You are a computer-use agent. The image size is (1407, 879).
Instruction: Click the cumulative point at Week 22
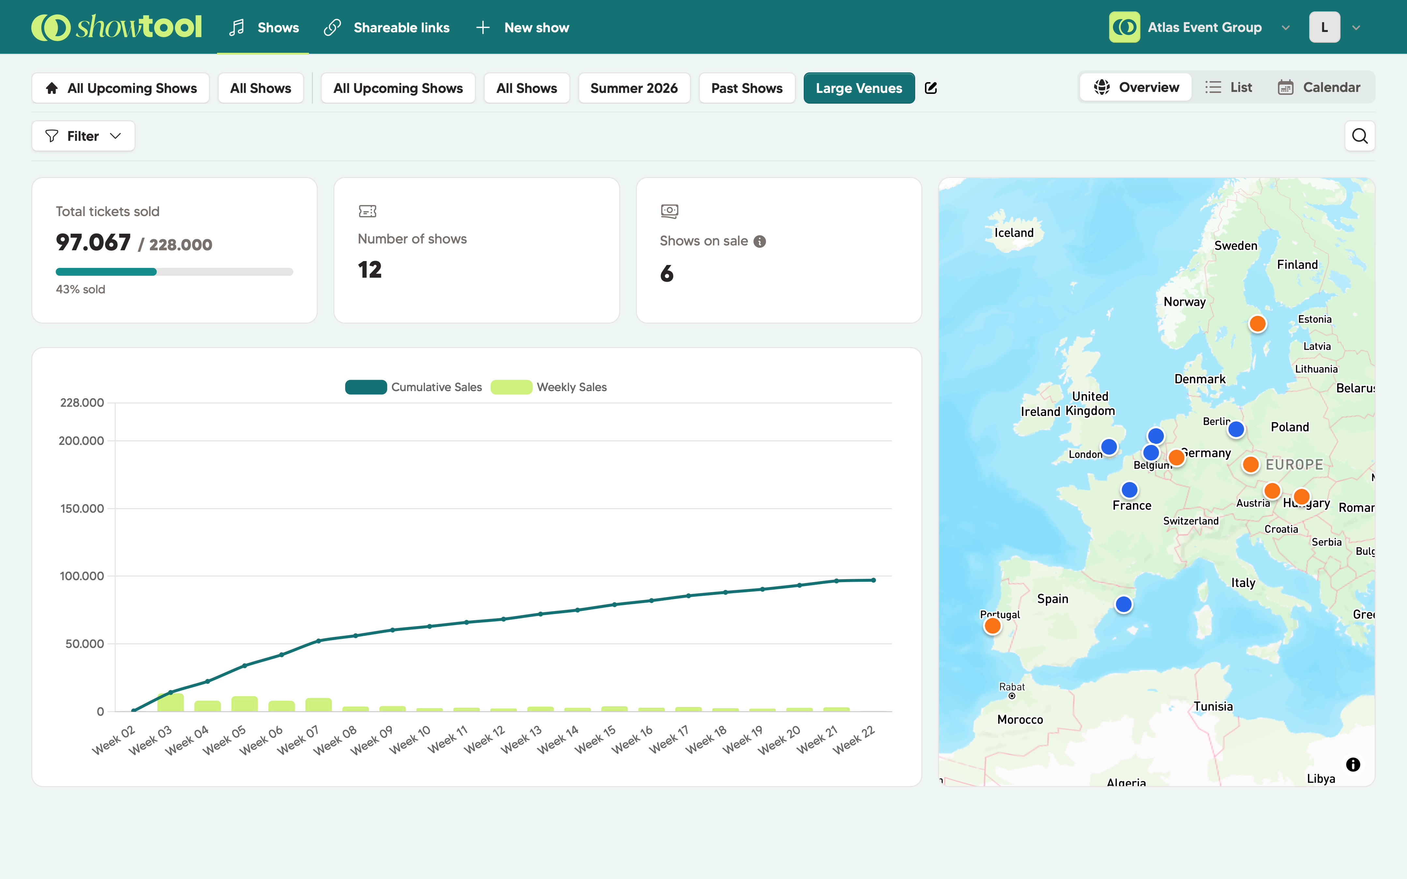point(873,580)
